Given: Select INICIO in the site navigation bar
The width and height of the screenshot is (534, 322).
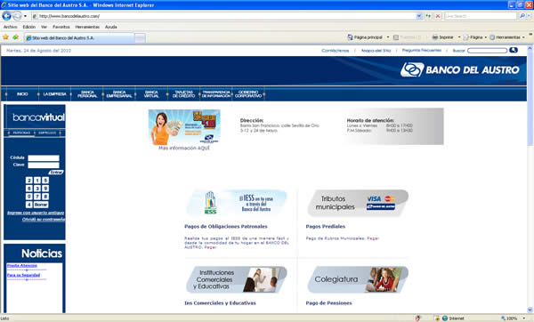Looking at the screenshot, I should (x=22, y=94).
